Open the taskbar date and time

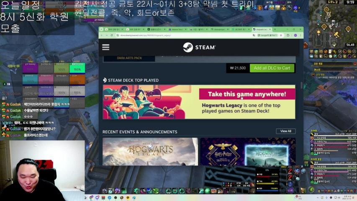pos(347,197)
